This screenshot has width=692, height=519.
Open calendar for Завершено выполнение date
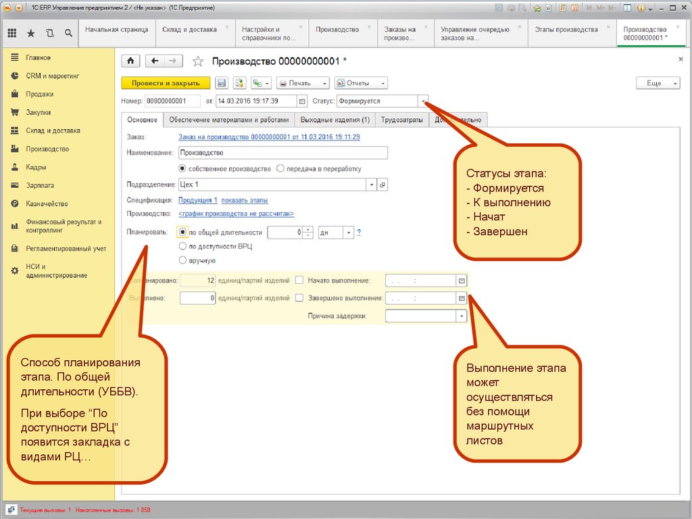[x=462, y=298]
